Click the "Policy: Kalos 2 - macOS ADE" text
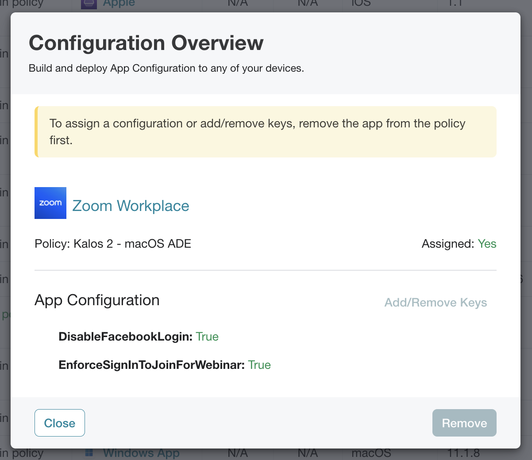 [x=113, y=244]
